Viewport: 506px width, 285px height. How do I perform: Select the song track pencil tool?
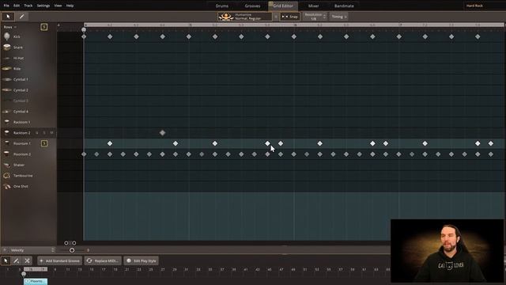[x=17, y=260]
